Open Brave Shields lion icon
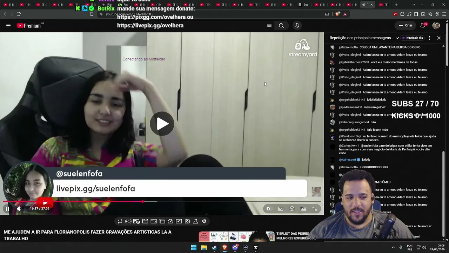Image resolution: width=449 pixels, height=253 pixels. (337, 14)
